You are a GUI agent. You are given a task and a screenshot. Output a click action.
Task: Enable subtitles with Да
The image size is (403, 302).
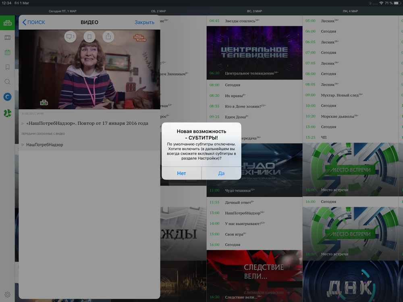point(221,173)
